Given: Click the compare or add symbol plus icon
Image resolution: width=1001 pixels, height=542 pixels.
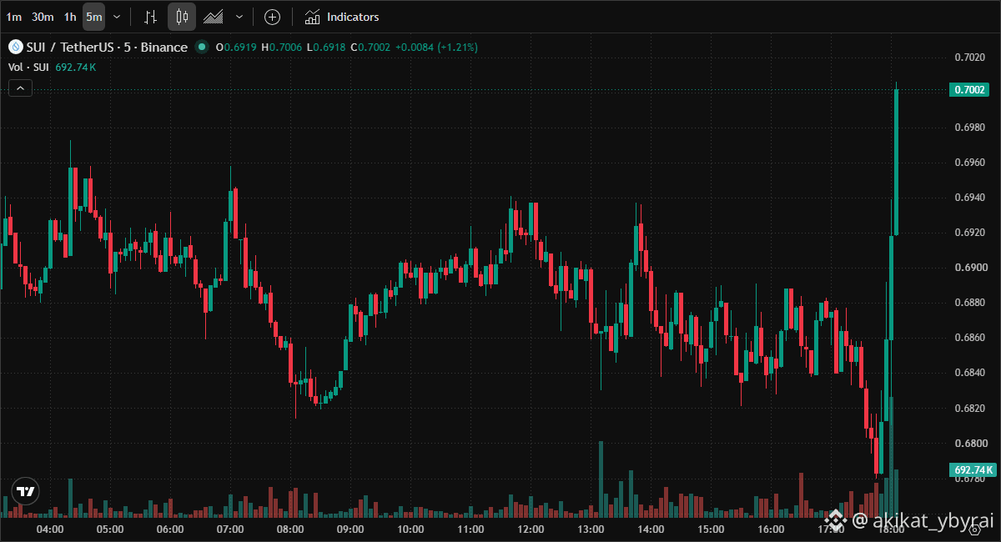Looking at the screenshot, I should 272,17.
